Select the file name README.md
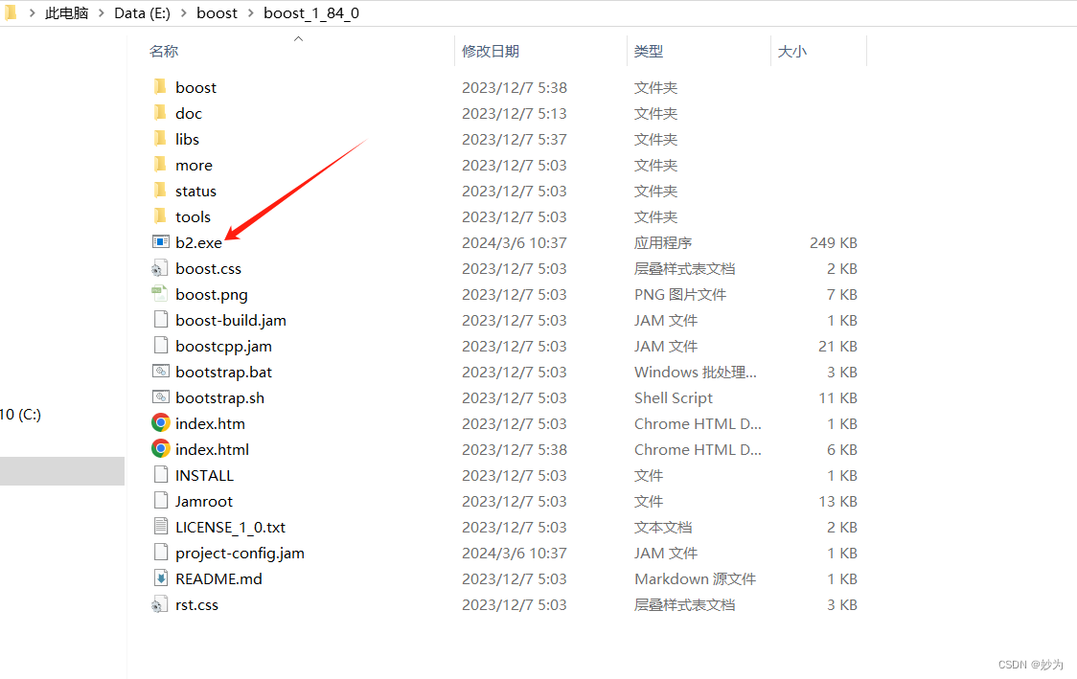This screenshot has width=1077, height=679. pyautogui.click(x=218, y=578)
